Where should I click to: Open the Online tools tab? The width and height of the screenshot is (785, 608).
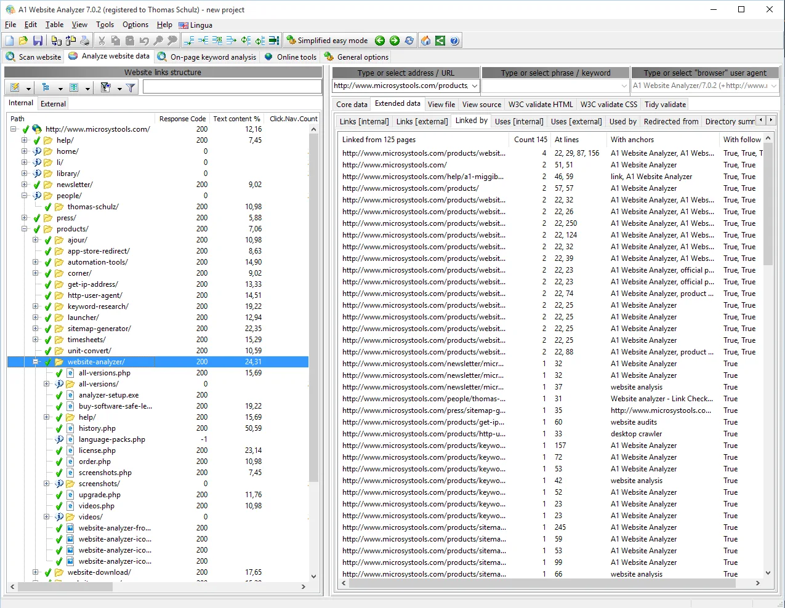[291, 57]
